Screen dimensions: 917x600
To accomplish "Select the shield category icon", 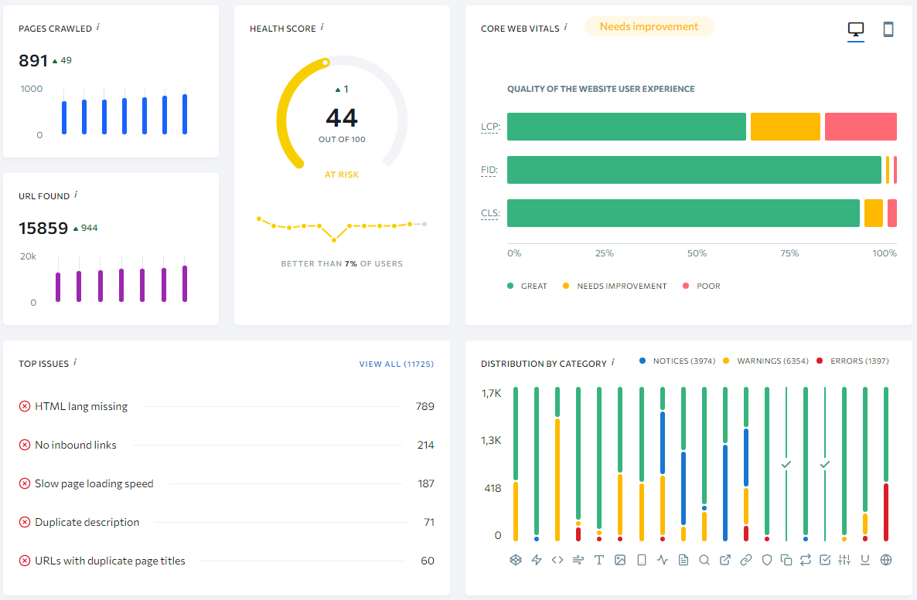I will [x=767, y=560].
